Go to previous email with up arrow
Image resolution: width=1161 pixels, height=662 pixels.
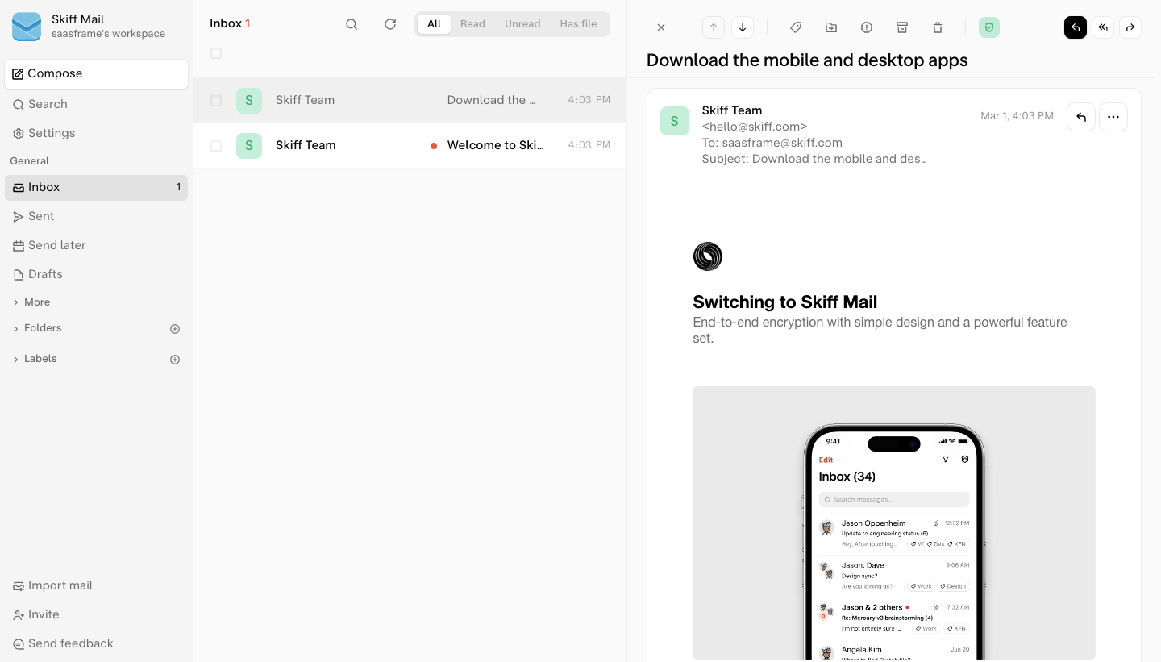714,27
